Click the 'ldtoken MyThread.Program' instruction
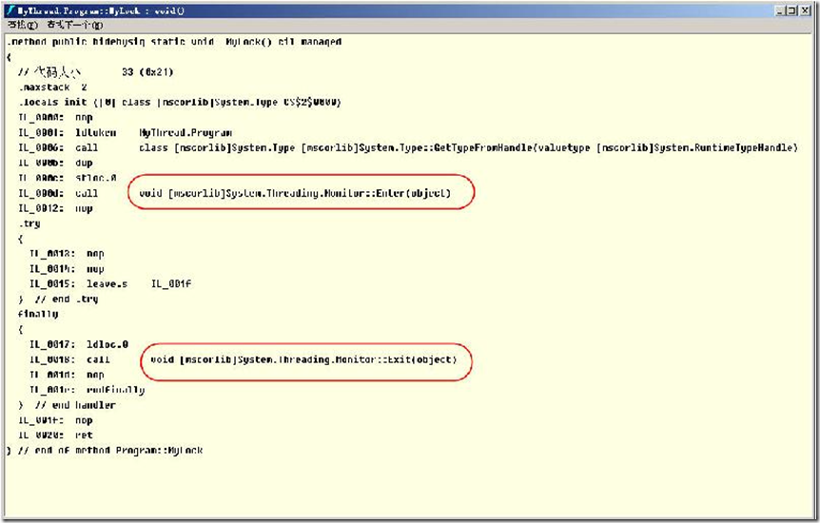820x523 pixels. (x=126, y=132)
